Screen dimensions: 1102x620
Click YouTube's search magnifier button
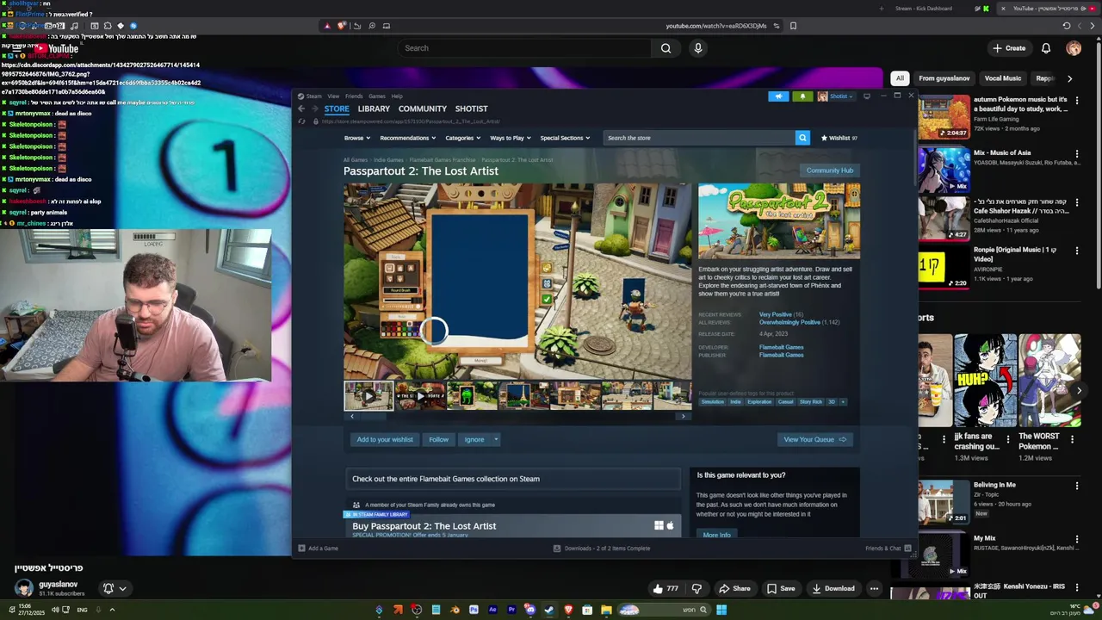tap(666, 48)
